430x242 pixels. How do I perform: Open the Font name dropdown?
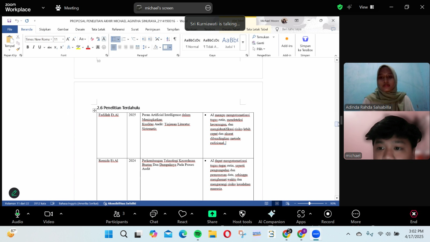tap(51, 39)
